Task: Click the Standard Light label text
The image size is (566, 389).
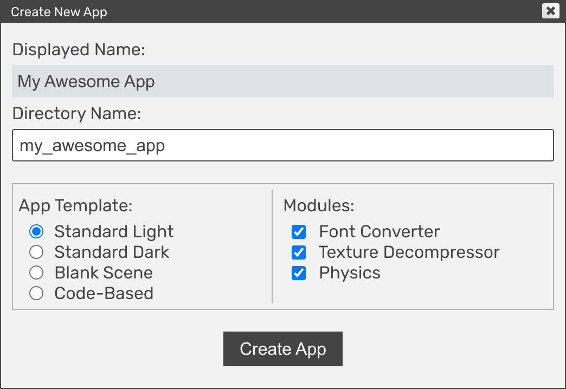Action: tap(114, 231)
